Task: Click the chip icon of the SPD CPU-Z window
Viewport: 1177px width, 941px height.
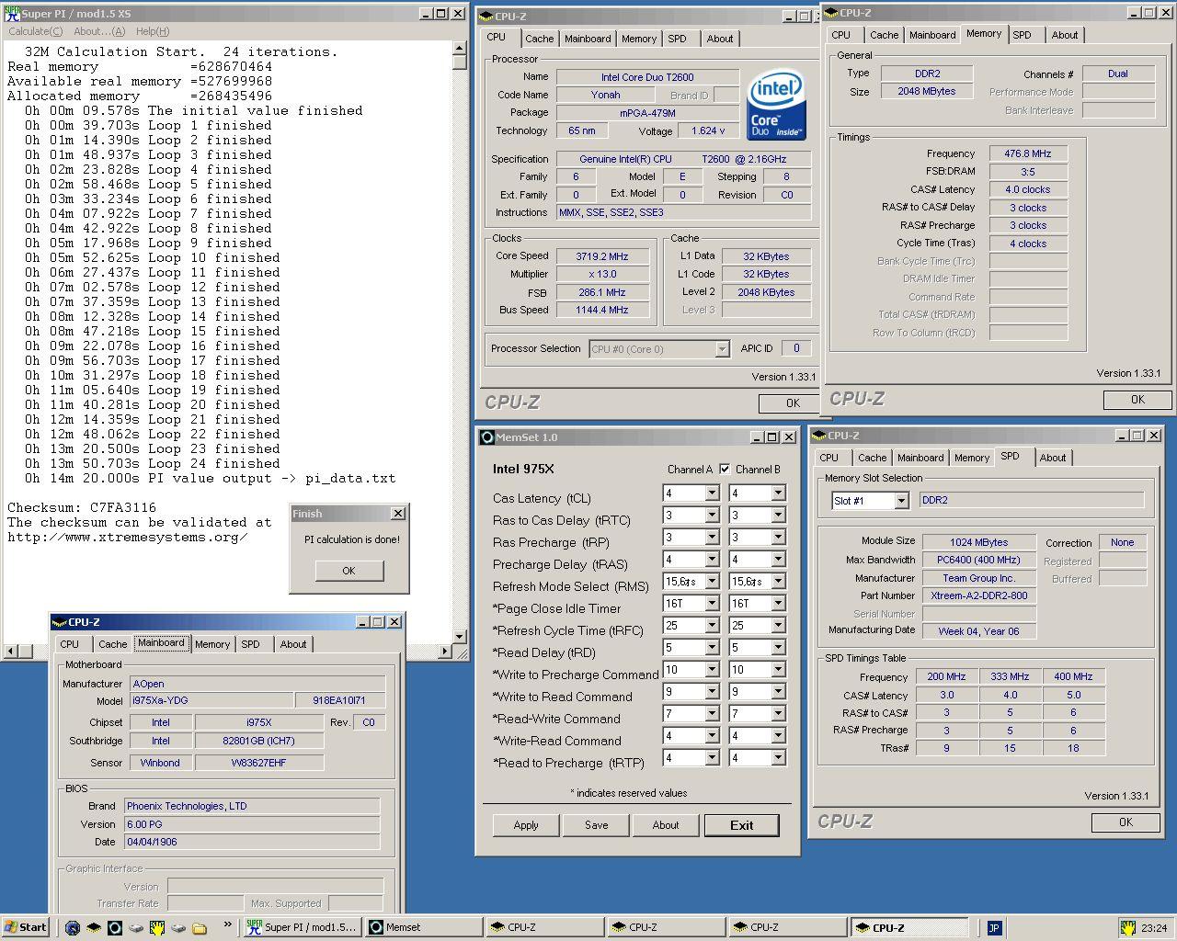Action: [x=818, y=436]
